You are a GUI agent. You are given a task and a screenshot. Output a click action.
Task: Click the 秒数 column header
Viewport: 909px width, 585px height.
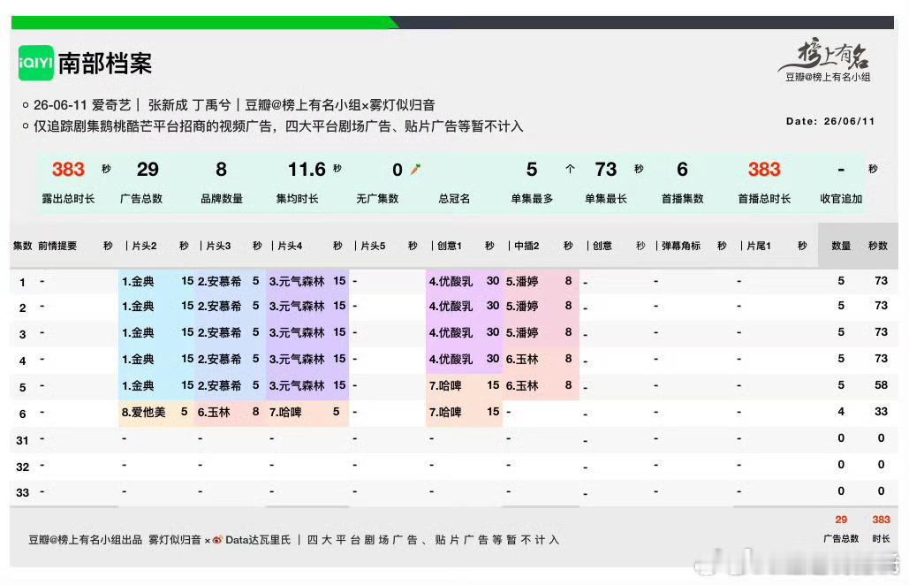point(878,246)
